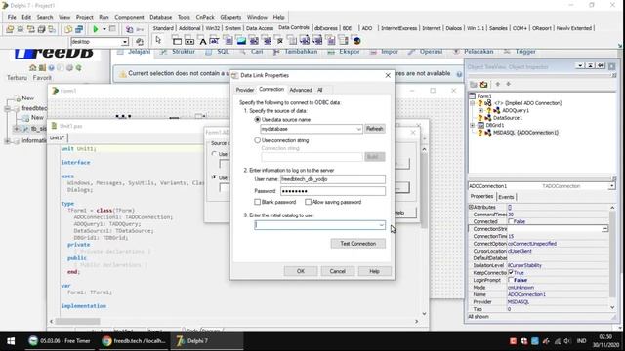The height and width of the screenshot is (351, 625).
Task: Switch to the Provider tab
Action: 245,90
